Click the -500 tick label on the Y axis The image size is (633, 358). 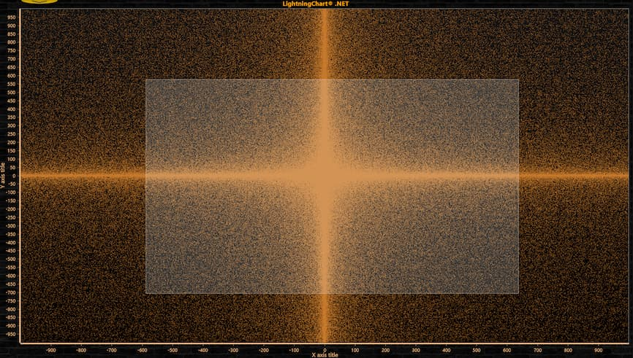tap(11, 259)
